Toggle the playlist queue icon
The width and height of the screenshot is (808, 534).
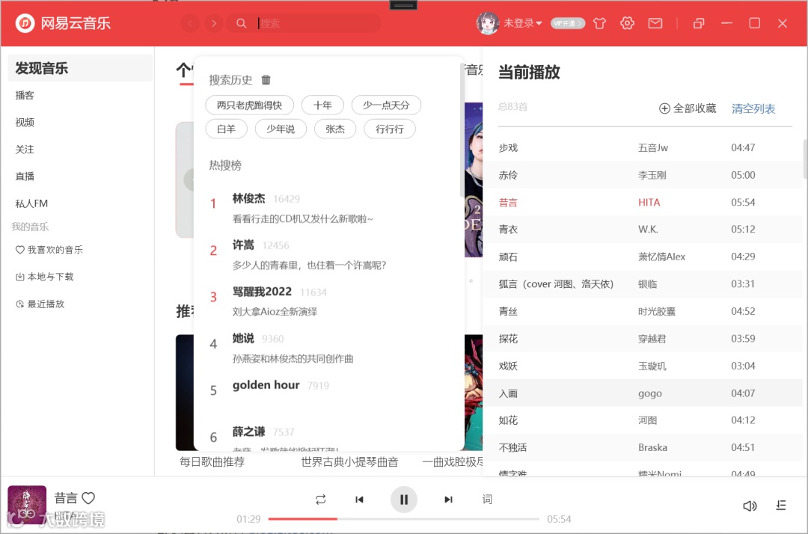781,506
